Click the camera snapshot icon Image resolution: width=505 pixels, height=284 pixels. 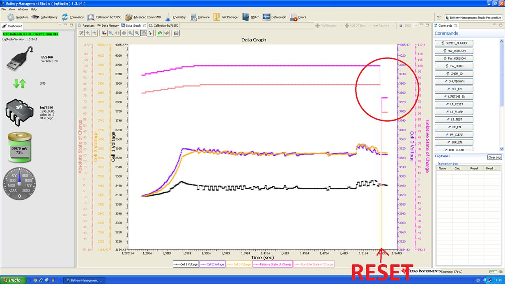[x=176, y=32]
